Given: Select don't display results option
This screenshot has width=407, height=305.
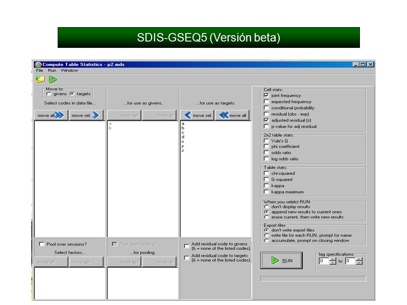Looking at the screenshot, I should point(266,207).
